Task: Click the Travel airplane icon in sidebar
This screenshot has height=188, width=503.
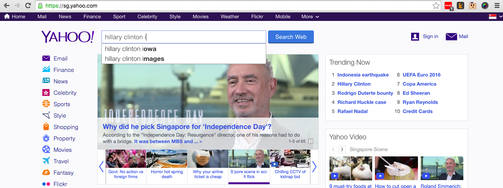Action: point(46,161)
